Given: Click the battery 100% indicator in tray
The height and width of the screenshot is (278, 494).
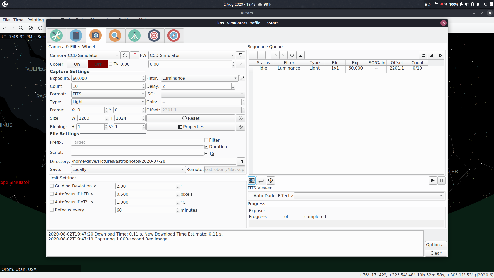Looking at the screenshot, I should 454,4.
